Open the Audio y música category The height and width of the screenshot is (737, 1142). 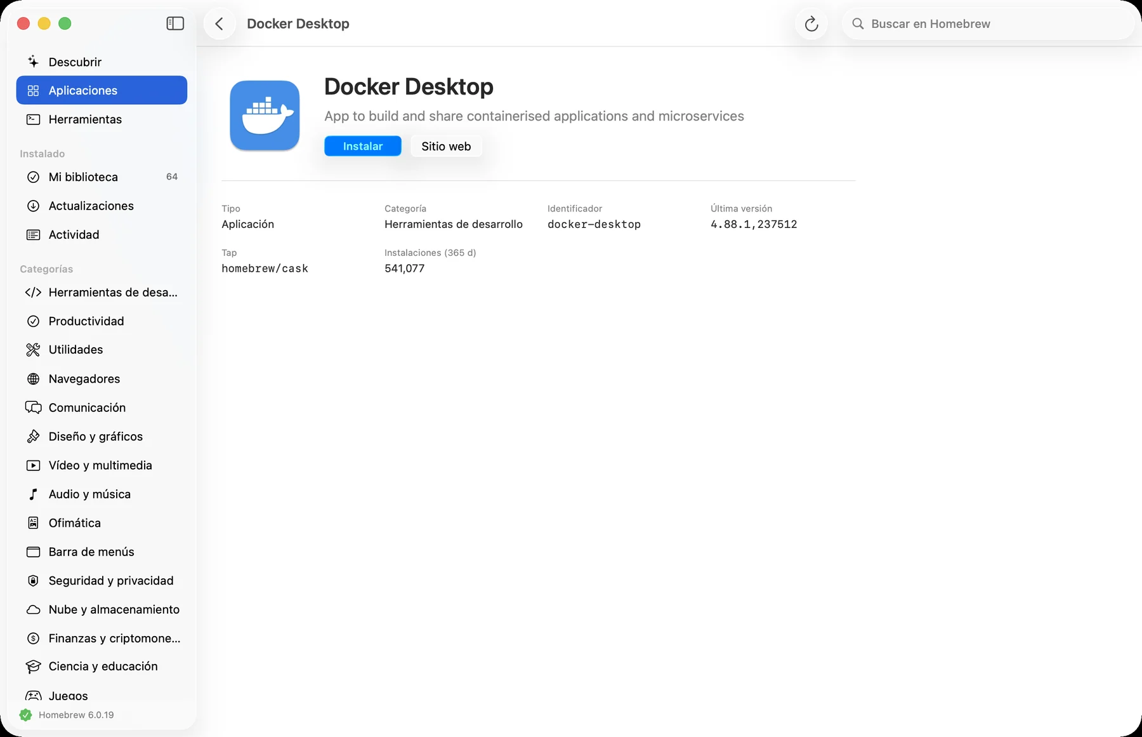pos(102,494)
